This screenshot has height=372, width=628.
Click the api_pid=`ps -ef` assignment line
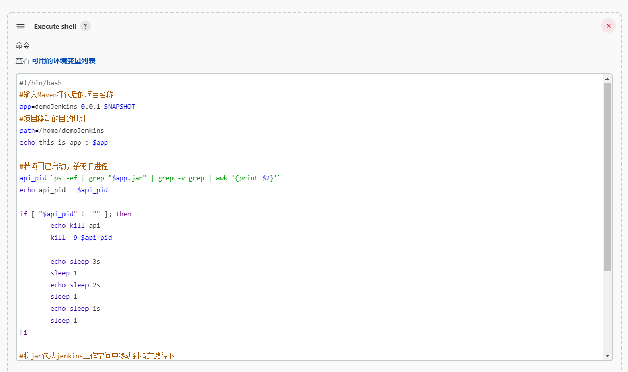tap(150, 178)
